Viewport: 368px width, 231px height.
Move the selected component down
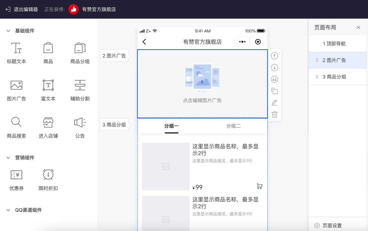tap(274, 68)
